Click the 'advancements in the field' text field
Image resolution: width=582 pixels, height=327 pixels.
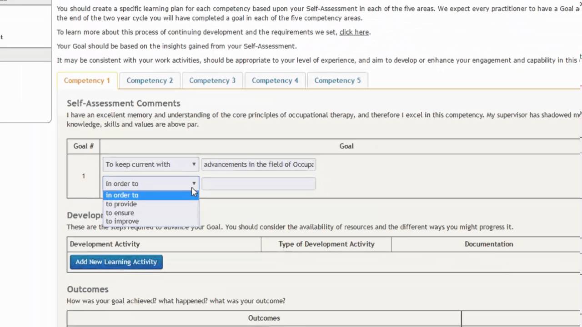(258, 164)
